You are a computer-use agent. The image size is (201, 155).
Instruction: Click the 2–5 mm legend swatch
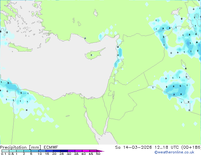tap(27, 151)
